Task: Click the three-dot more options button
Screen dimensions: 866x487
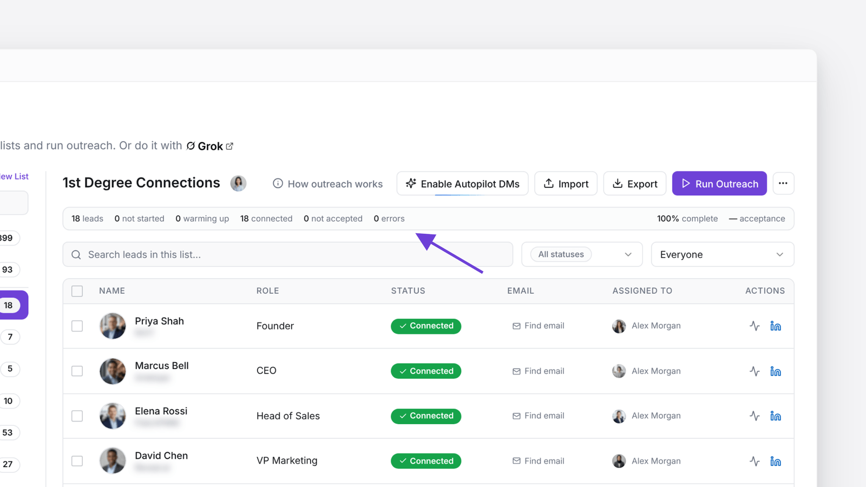Action: point(783,183)
